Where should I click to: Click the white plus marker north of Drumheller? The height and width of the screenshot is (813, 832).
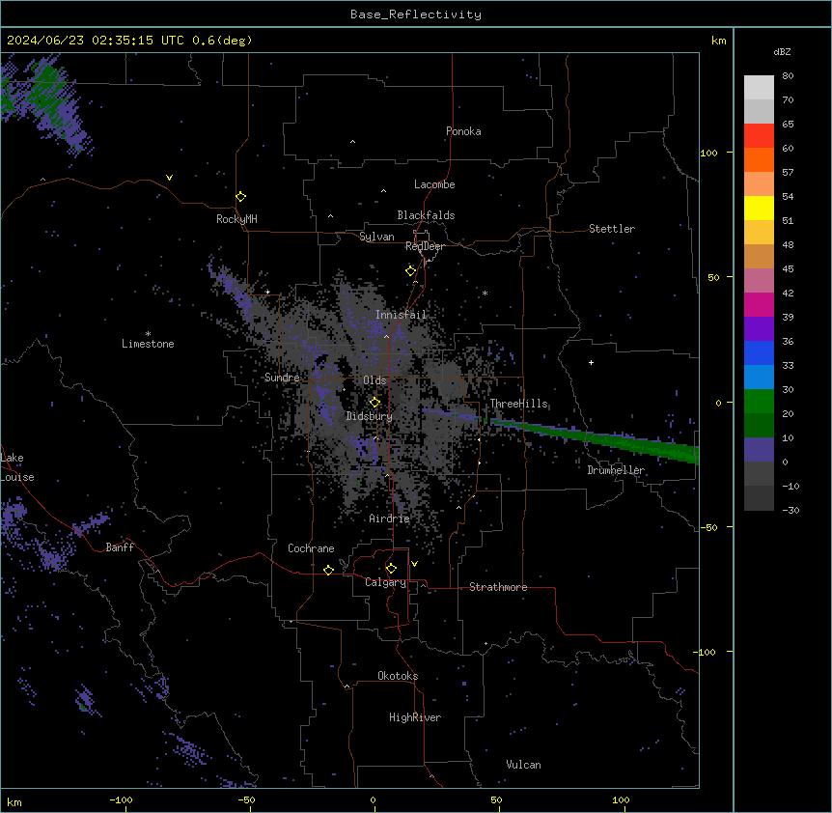click(591, 362)
